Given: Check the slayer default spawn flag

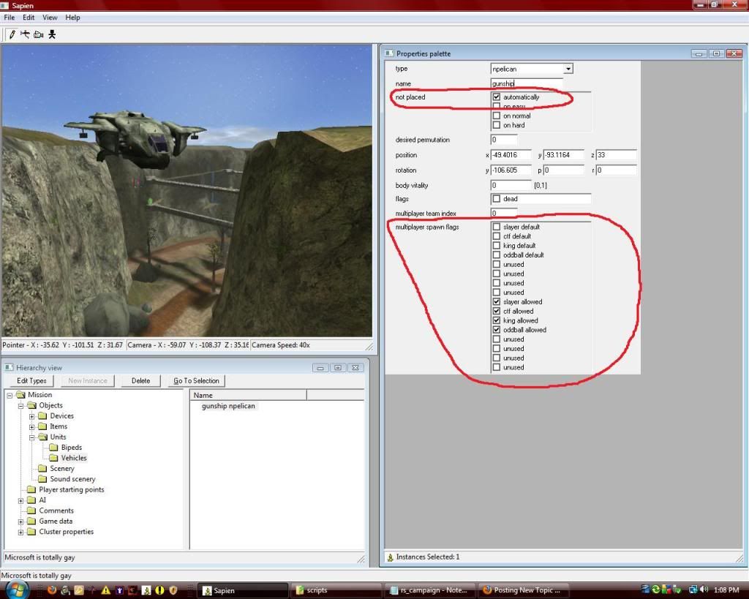Looking at the screenshot, I should pos(497,227).
